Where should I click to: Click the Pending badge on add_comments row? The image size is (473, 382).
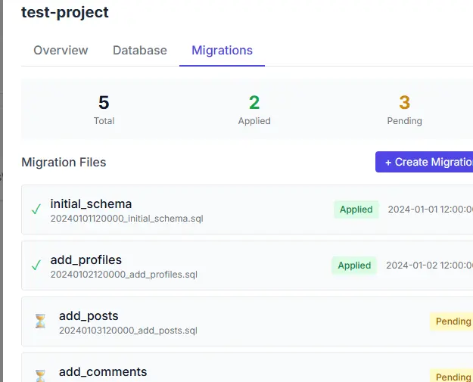click(x=452, y=376)
